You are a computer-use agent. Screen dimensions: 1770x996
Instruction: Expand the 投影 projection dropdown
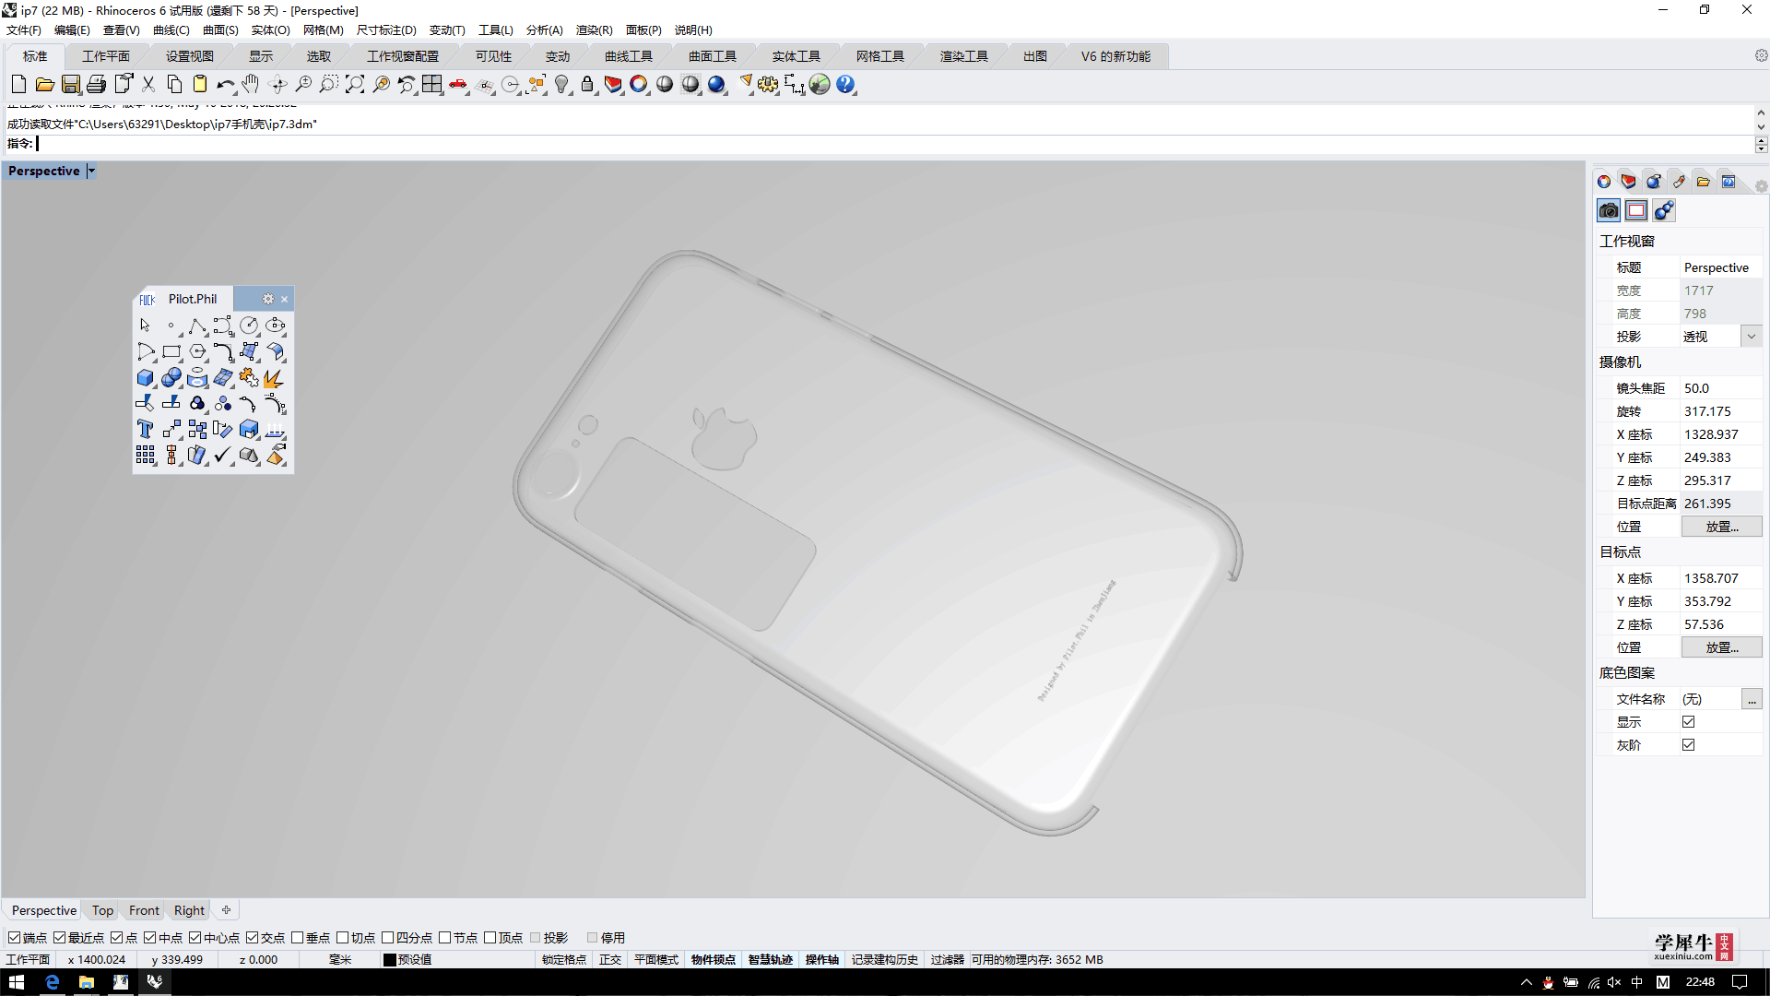(1752, 337)
